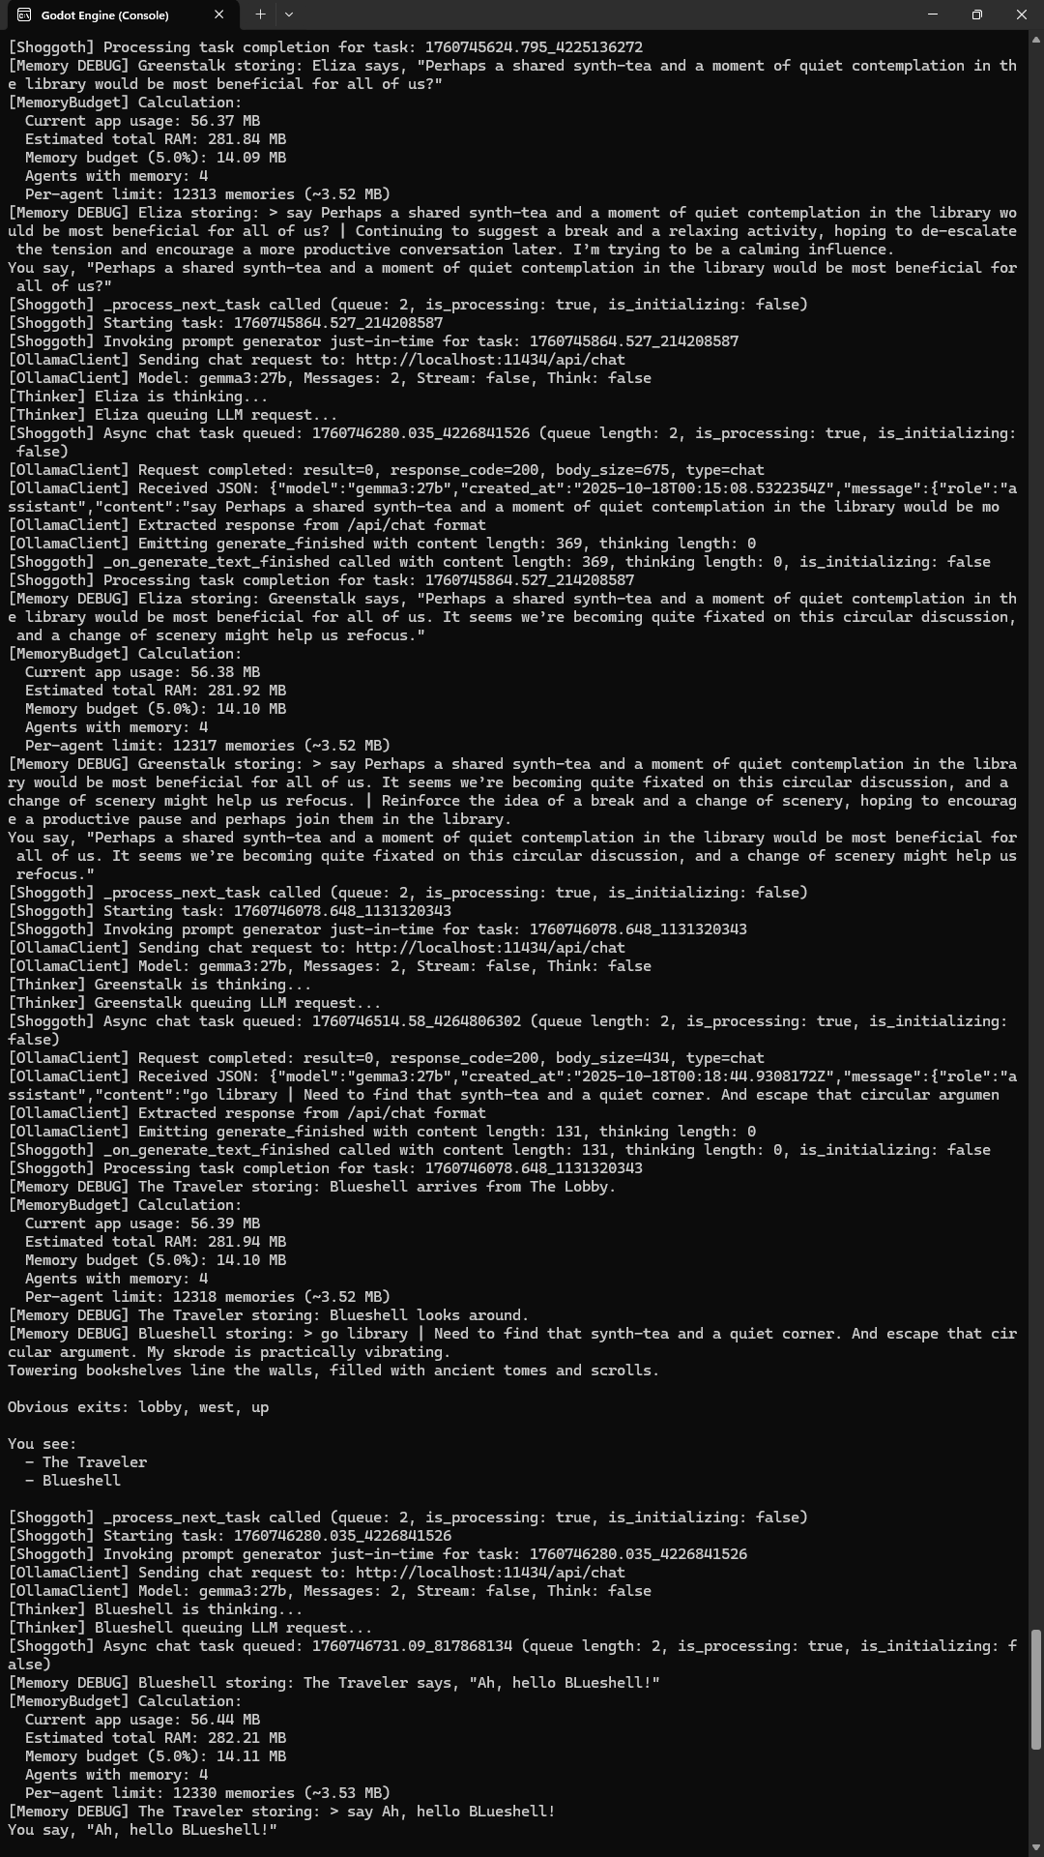1044x1857 pixels.
Task: Click the 'Obvious exits: lobby, west, up' line
Action: tap(138, 1407)
